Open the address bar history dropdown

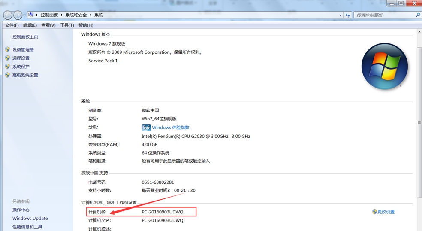pos(341,15)
